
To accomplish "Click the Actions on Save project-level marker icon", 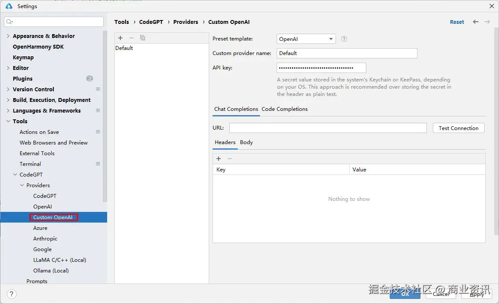I will [98, 132].
